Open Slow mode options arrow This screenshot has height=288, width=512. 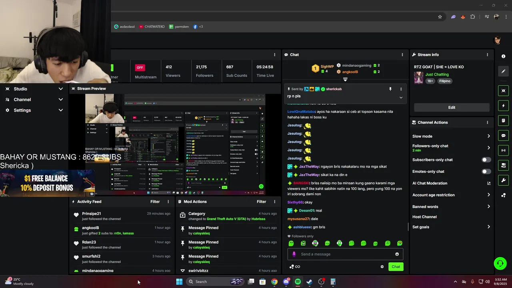pyautogui.click(x=488, y=136)
